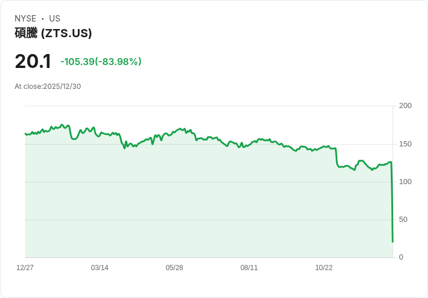The height and width of the screenshot is (298, 428).
Task: Click the price line's step down after 10/22
Action: (x=337, y=157)
